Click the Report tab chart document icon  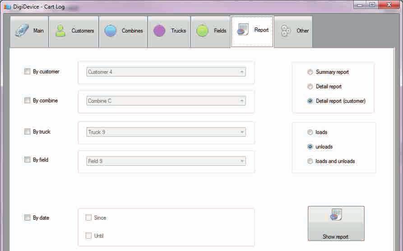pyautogui.click(x=242, y=29)
